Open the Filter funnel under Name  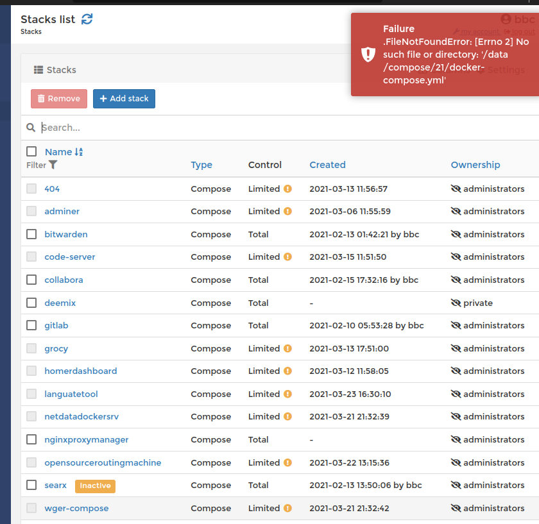(x=53, y=165)
